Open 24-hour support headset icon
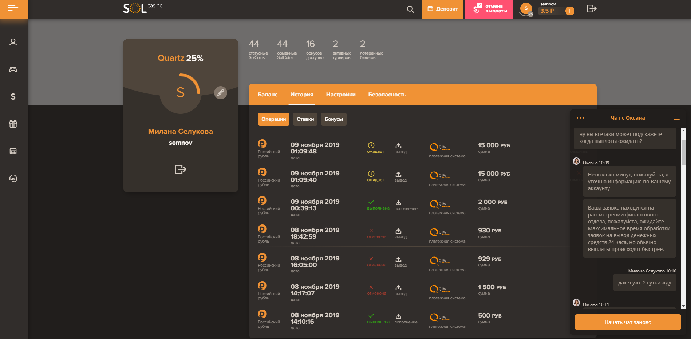691x339 pixels. 13,178
